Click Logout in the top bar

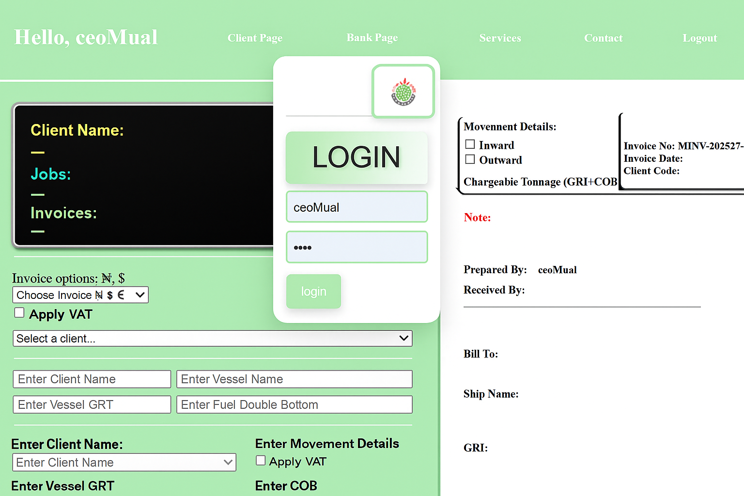699,38
